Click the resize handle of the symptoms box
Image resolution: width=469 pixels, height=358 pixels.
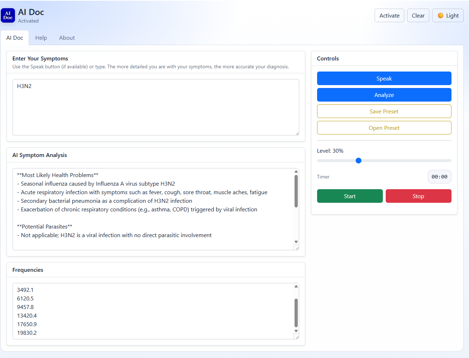[x=297, y=134]
